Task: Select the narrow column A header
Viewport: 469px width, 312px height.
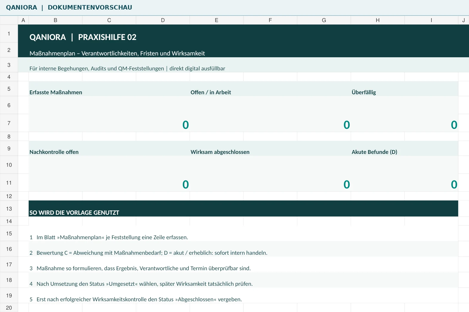Action: (x=23, y=20)
